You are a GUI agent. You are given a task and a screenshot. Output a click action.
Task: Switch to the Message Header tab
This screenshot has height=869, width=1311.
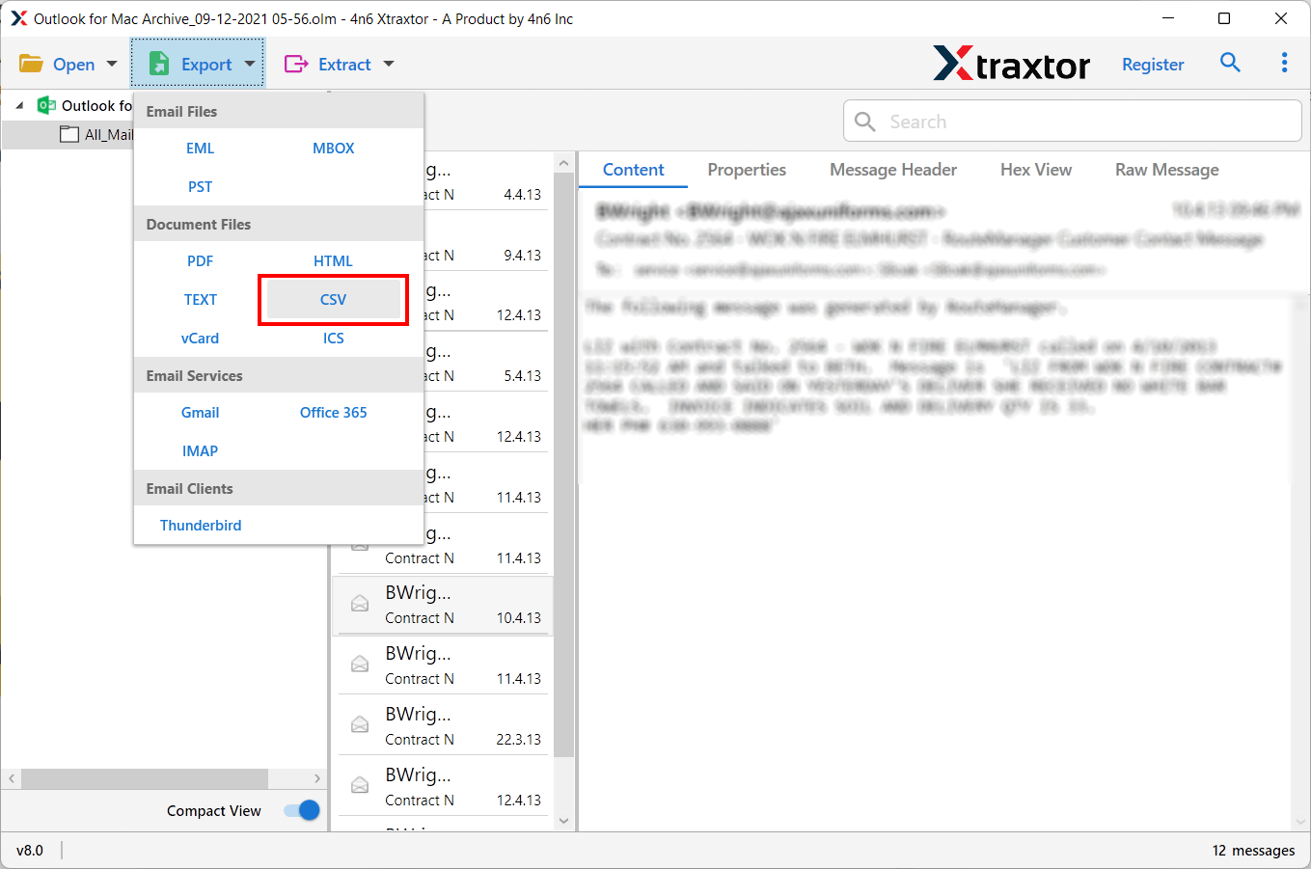tap(892, 170)
